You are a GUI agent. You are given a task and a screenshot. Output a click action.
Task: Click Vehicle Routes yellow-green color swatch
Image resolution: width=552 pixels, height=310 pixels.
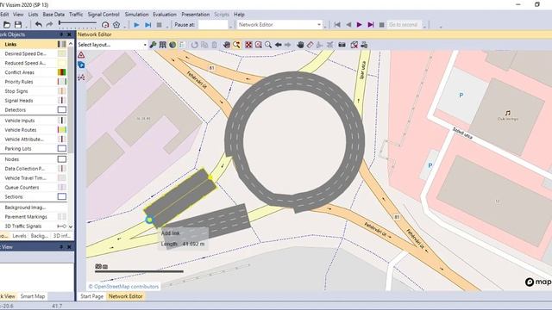coord(61,130)
